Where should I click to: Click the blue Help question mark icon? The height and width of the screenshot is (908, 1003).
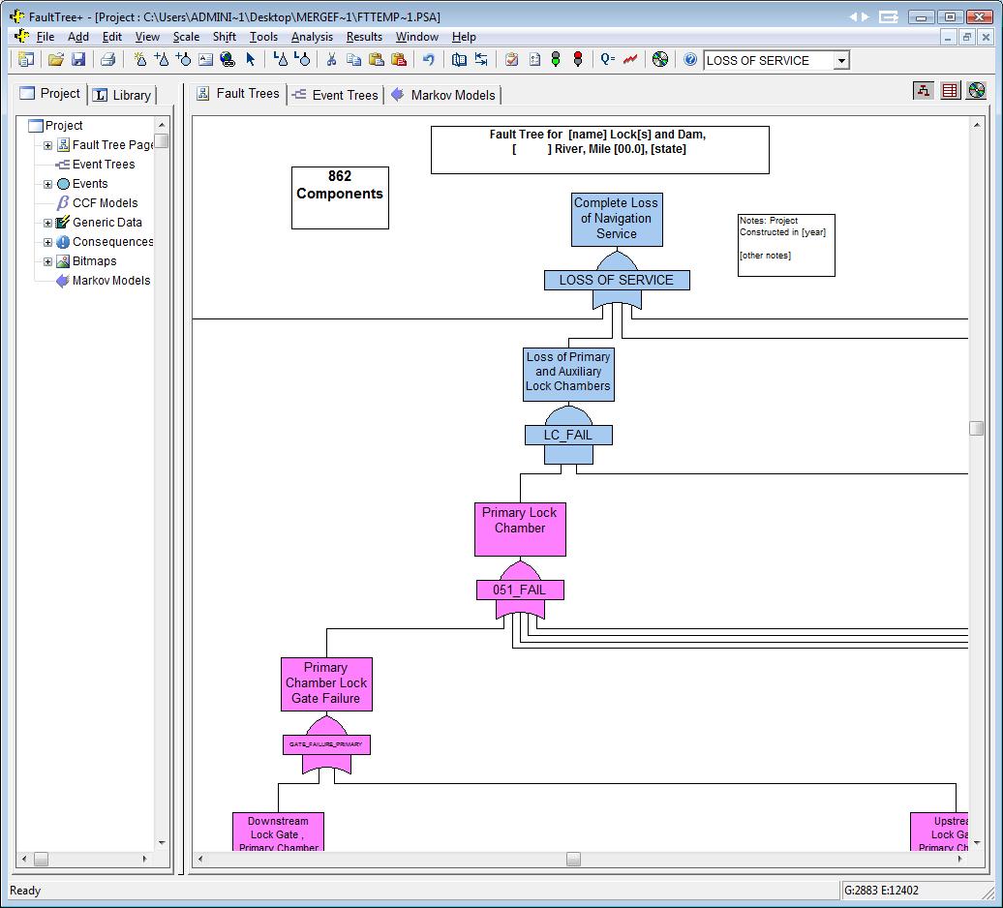[690, 60]
